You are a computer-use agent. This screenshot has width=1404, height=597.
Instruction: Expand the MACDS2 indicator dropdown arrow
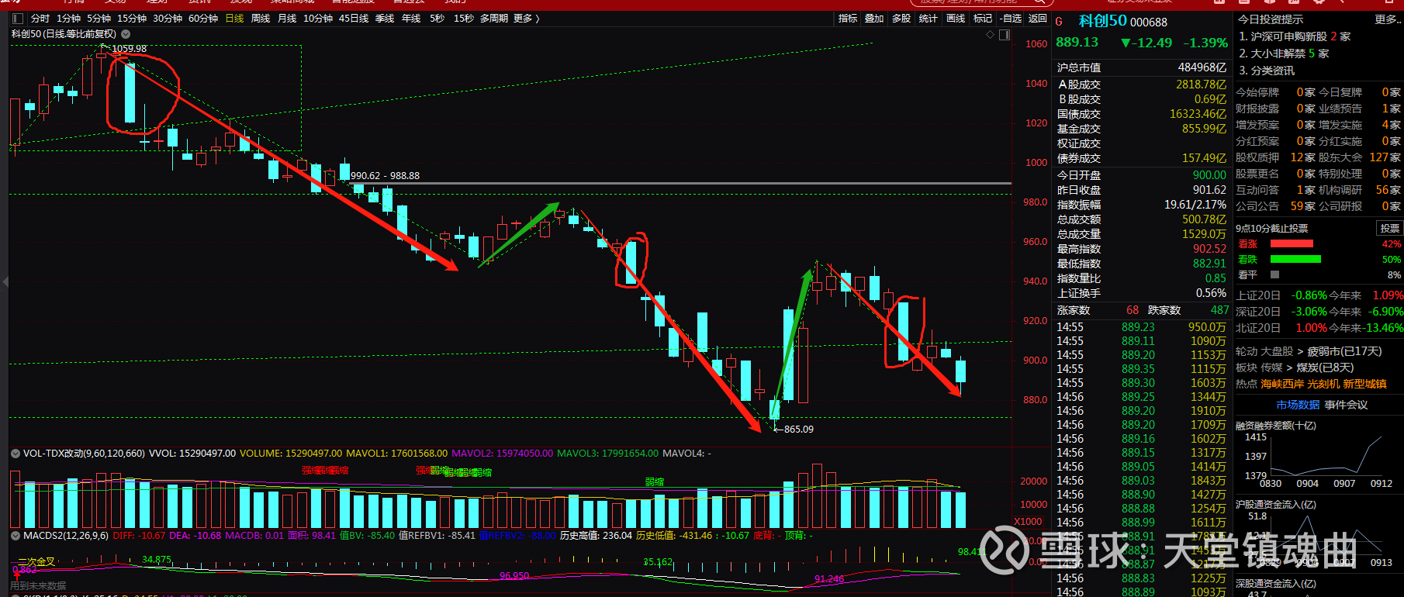pyautogui.click(x=15, y=535)
